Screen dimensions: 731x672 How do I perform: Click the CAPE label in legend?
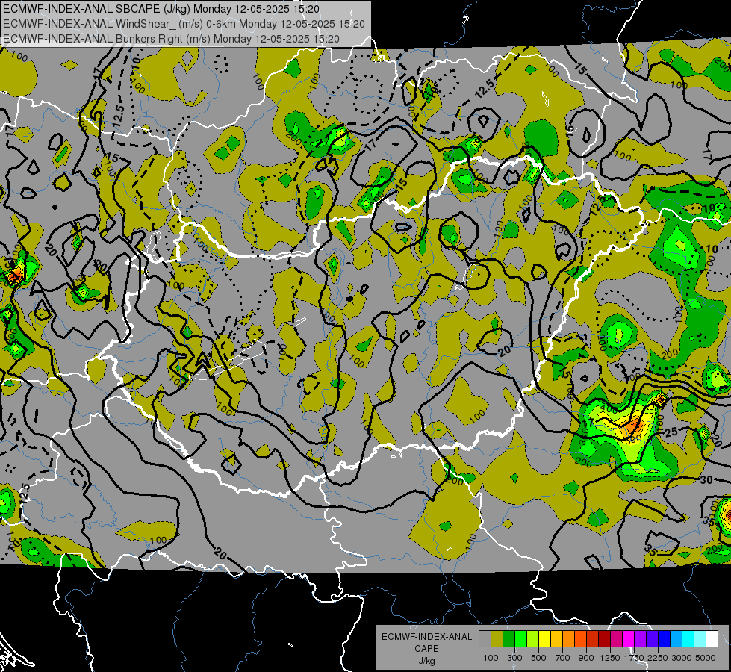coord(426,649)
